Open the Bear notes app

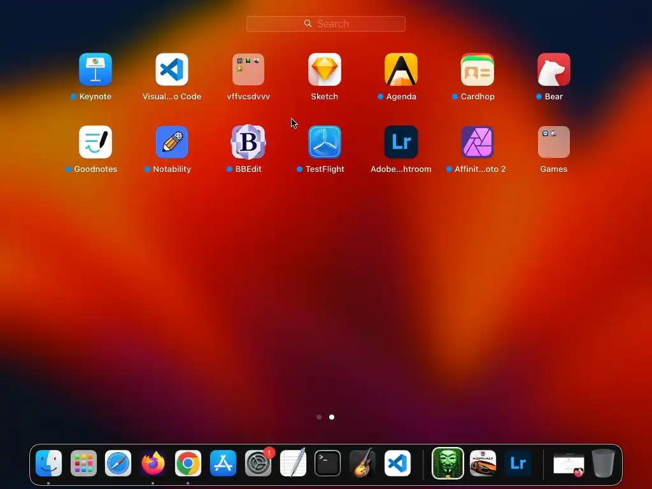[554, 69]
